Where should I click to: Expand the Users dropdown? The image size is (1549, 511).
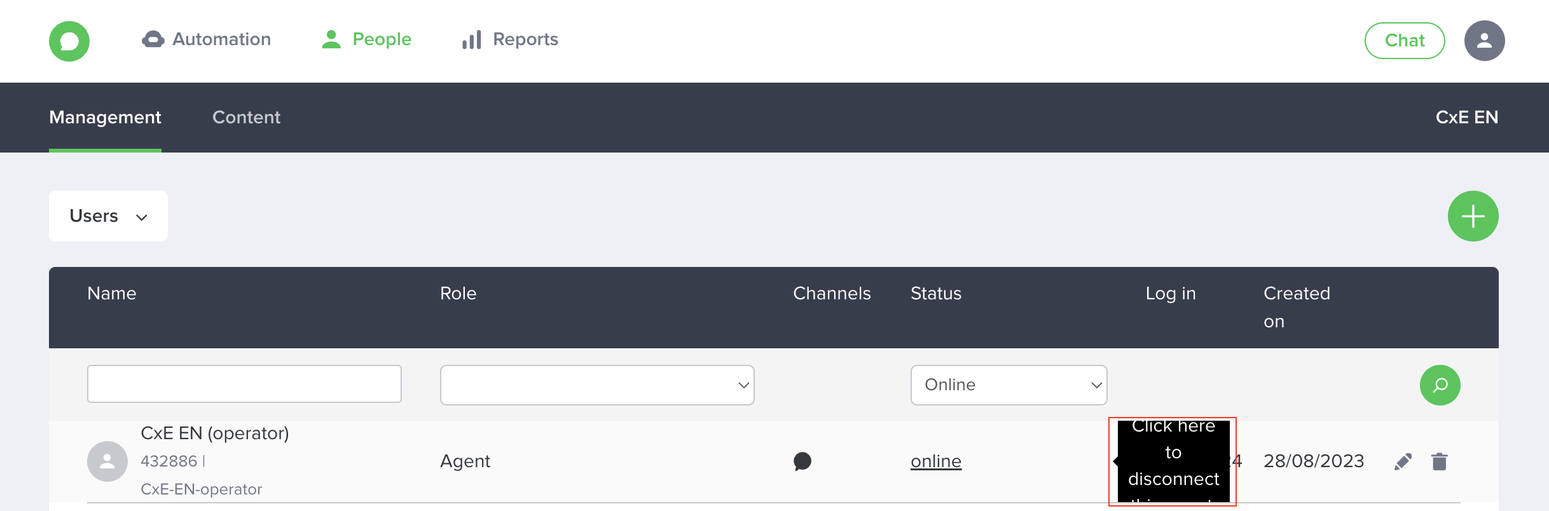pyautogui.click(x=108, y=216)
